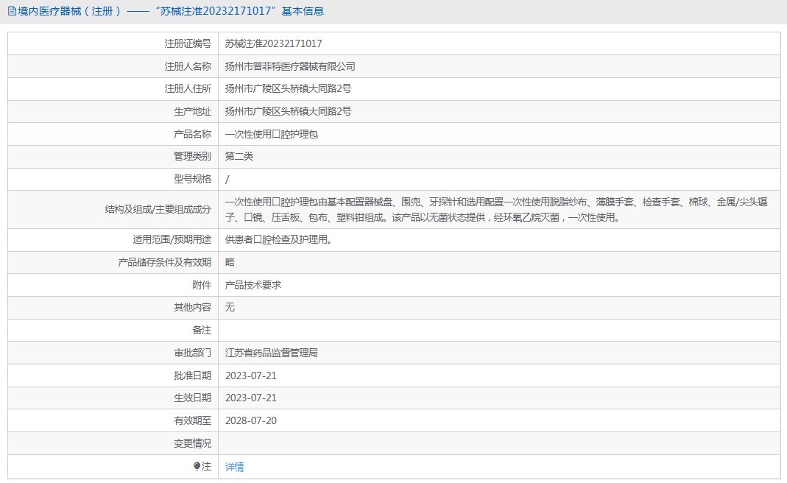Image resolution: width=787 pixels, height=483 pixels.
Task: Click intended use text 供患者口腔检查及护理用。
Action: [x=278, y=239]
